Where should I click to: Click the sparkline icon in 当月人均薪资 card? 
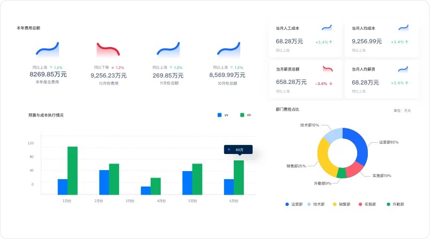point(403,69)
